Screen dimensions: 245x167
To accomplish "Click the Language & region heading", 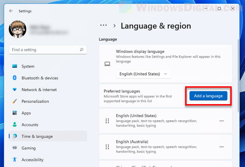I will (x=156, y=26).
